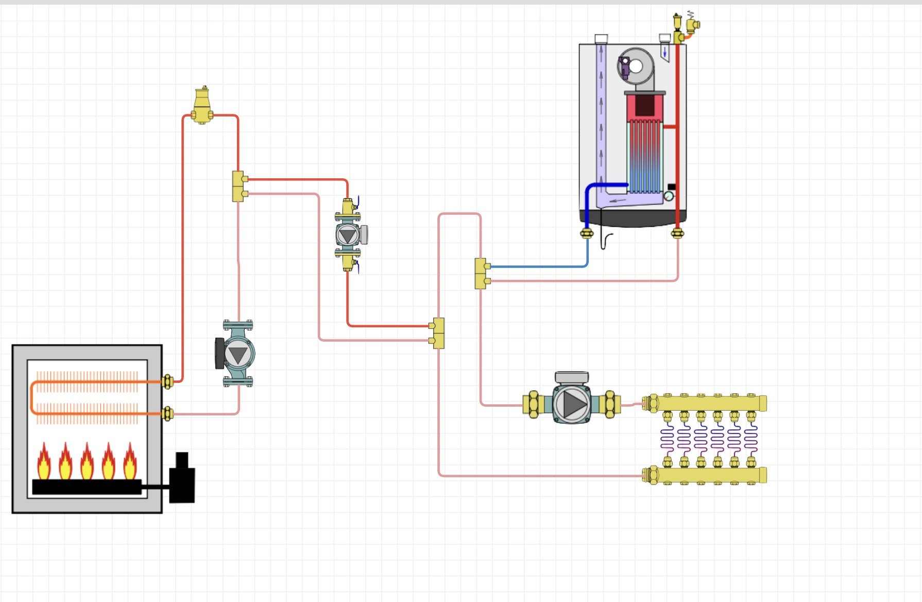
Task: Select the bottom isolation valve handle on small circulator
Action: [357, 266]
